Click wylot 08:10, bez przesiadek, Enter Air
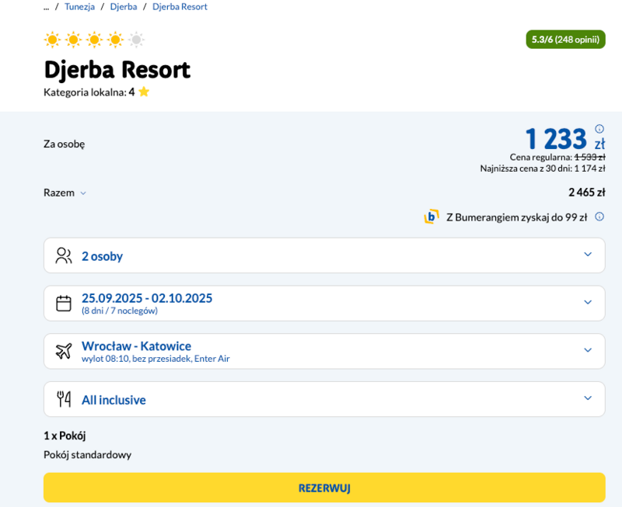The width and height of the screenshot is (622, 507). click(155, 359)
